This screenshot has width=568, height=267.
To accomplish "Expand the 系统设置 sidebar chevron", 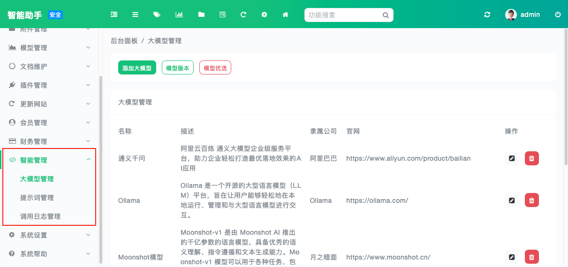I will (88, 235).
